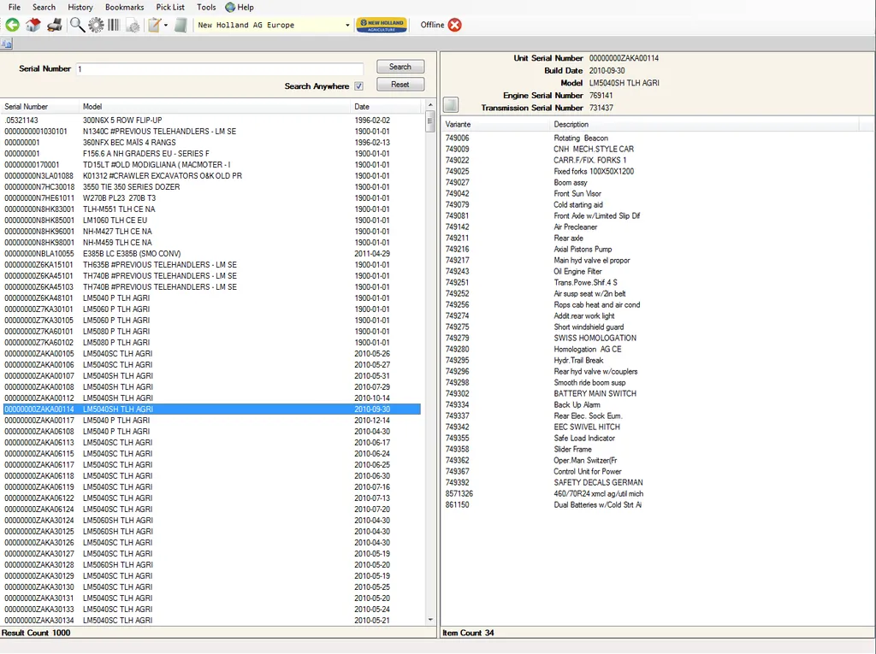Image resolution: width=876 pixels, height=654 pixels.
Task: Select row 00000000ZAKA00105
Action: click(x=212, y=354)
